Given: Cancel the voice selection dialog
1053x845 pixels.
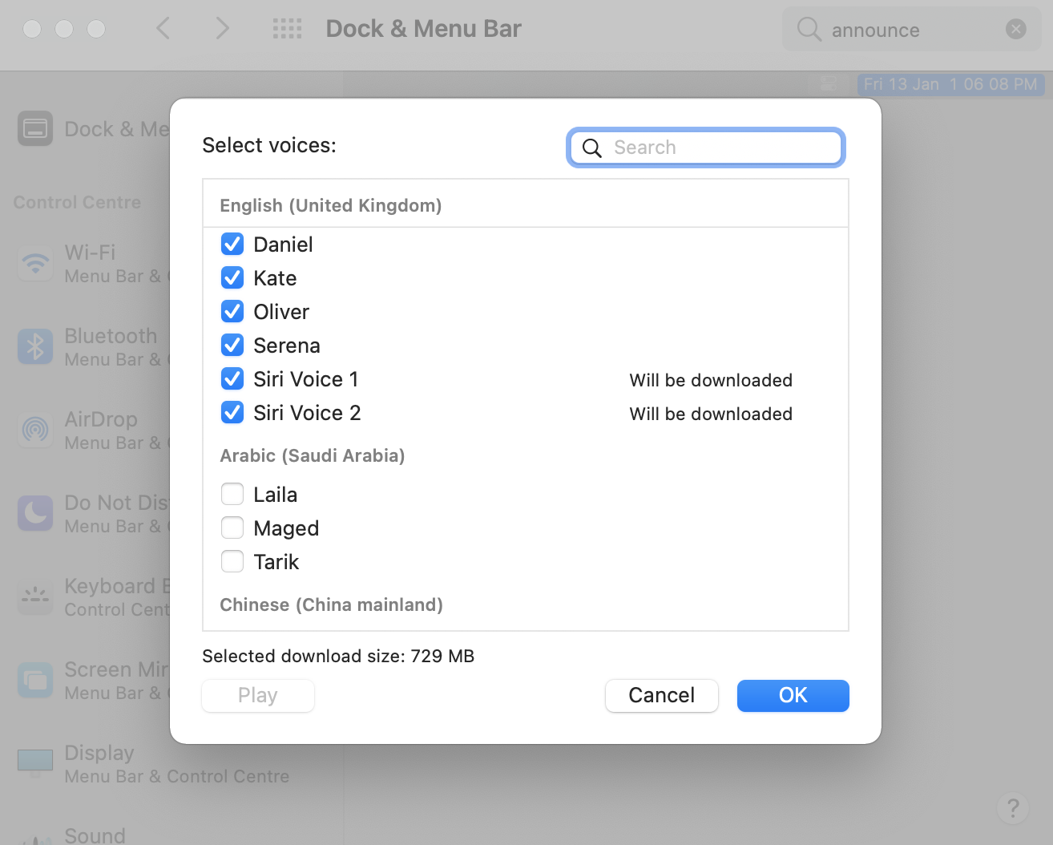Looking at the screenshot, I should click(x=662, y=695).
